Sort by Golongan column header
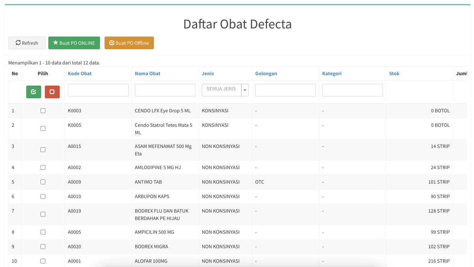The image size is (474, 267). 266,73
